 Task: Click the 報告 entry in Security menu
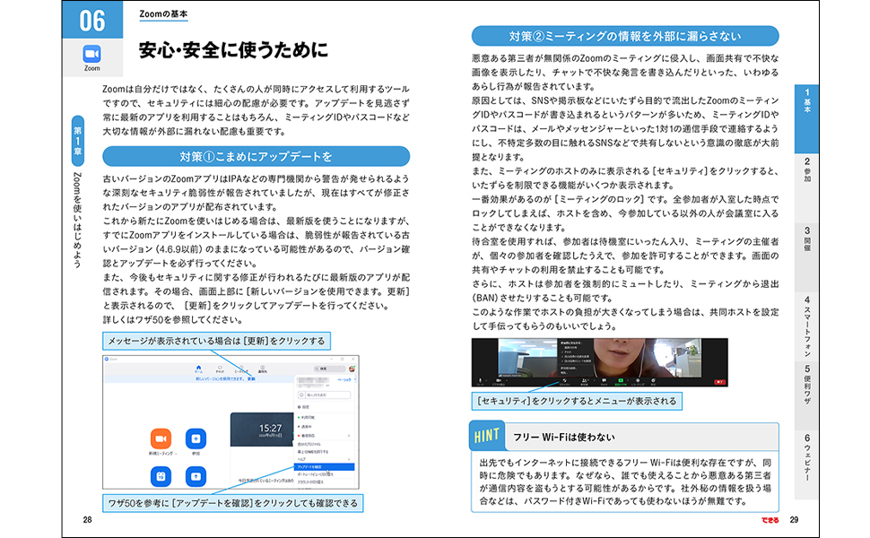point(564,373)
